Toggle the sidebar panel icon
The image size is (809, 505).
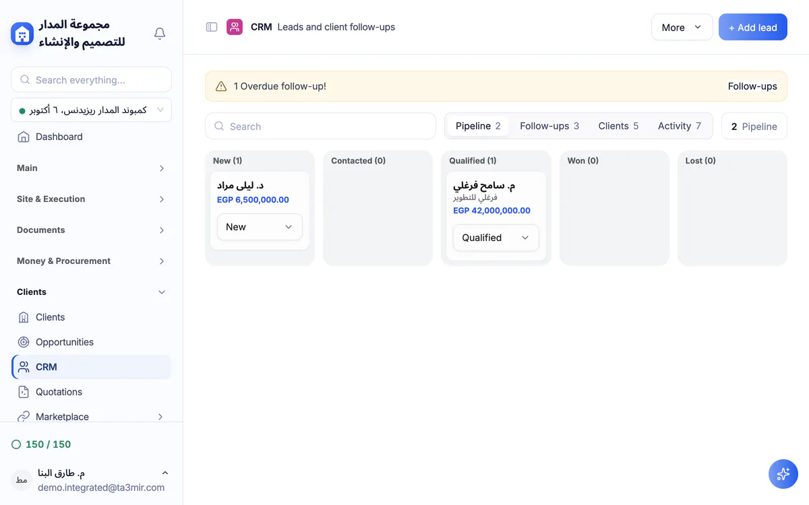pyautogui.click(x=212, y=27)
